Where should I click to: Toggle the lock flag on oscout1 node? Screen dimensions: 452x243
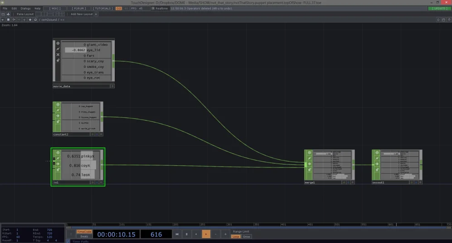click(x=377, y=169)
